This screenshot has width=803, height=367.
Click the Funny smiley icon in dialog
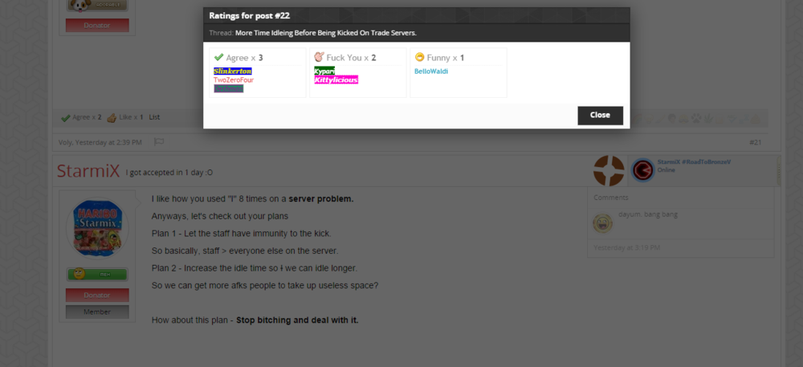click(x=419, y=57)
